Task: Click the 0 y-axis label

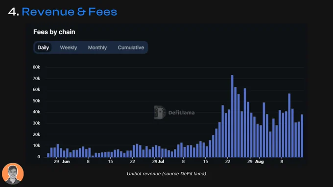Action: [39, 157]
